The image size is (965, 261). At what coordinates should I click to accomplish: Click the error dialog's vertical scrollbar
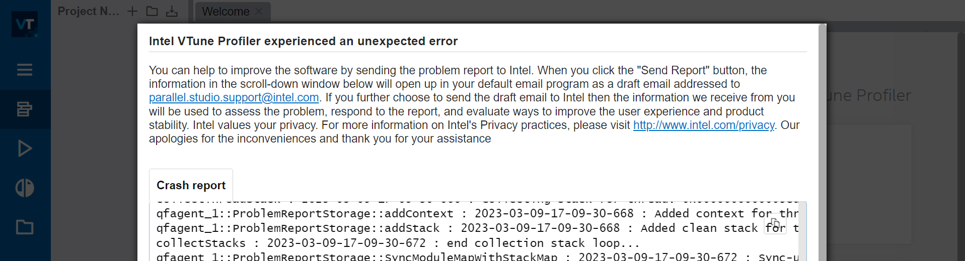823,141
